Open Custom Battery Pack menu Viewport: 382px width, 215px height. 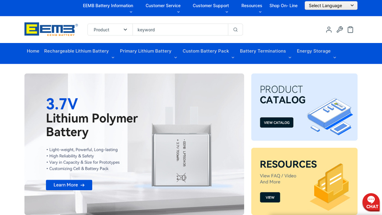[206, 51]
